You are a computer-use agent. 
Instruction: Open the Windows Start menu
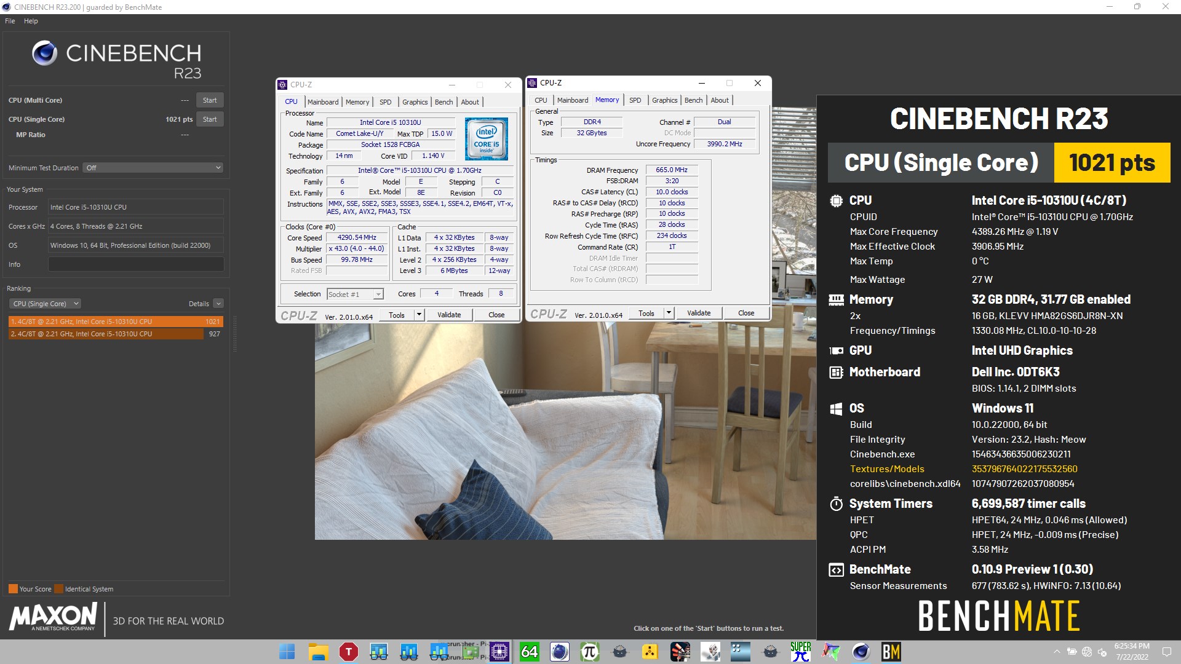(287, 652)
